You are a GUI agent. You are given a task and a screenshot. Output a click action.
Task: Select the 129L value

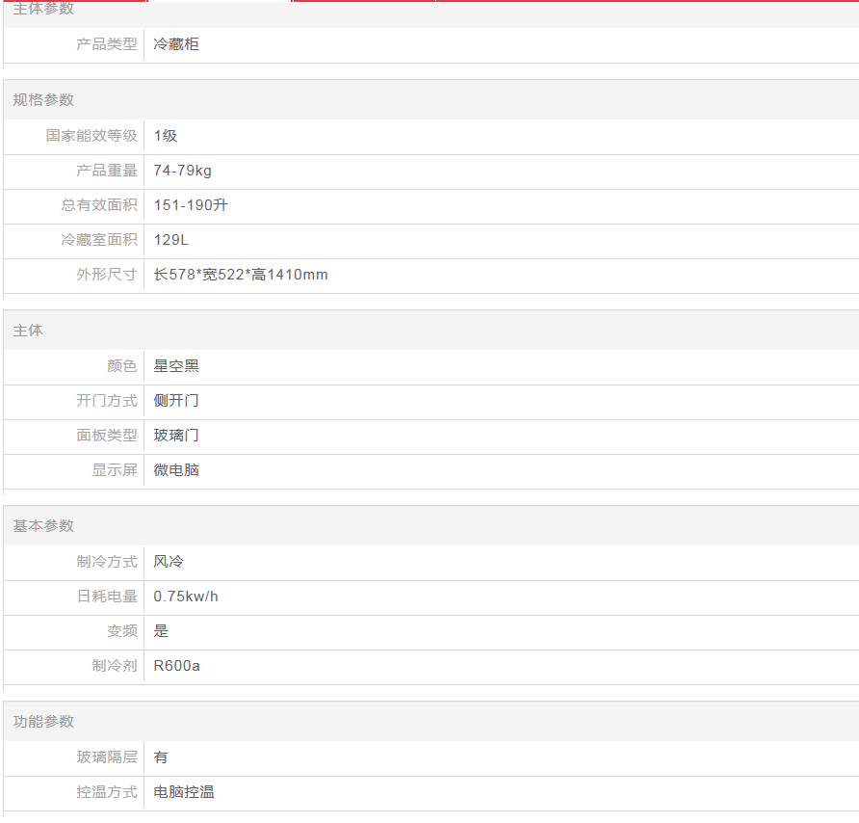[x=170, y=240]
